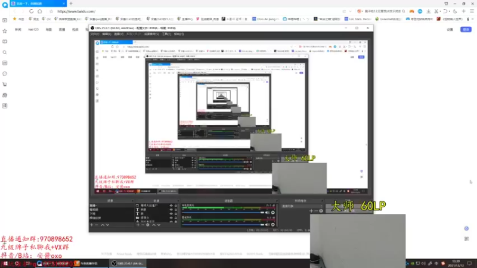Viewport: 477px width, 268px height.
Task: Open the LoL Stats bookmark
Action: pyautogui.click(x=358, y=19)
